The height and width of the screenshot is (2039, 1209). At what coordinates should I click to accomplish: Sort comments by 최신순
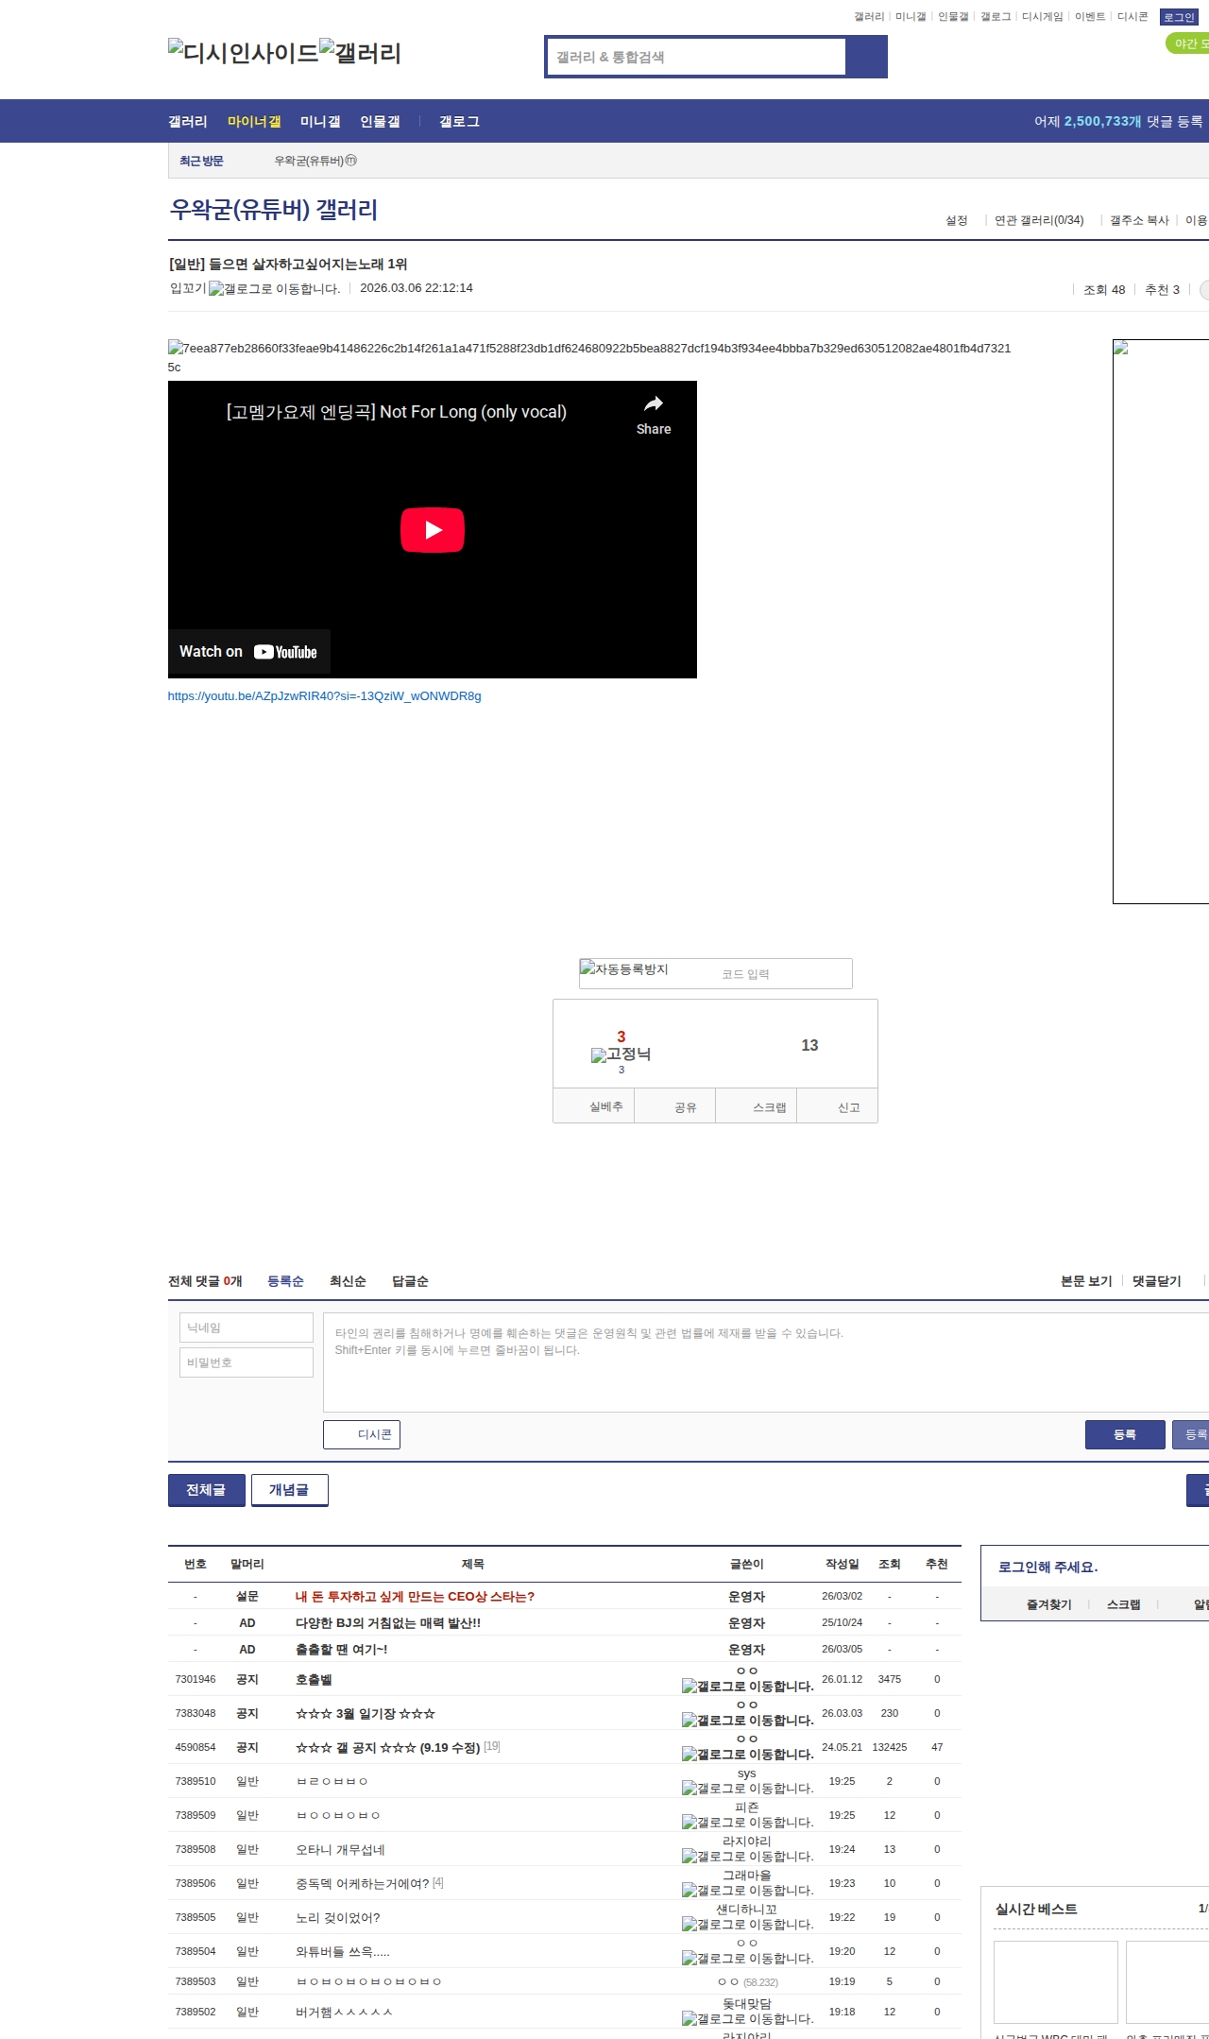tap(348, 1281)
